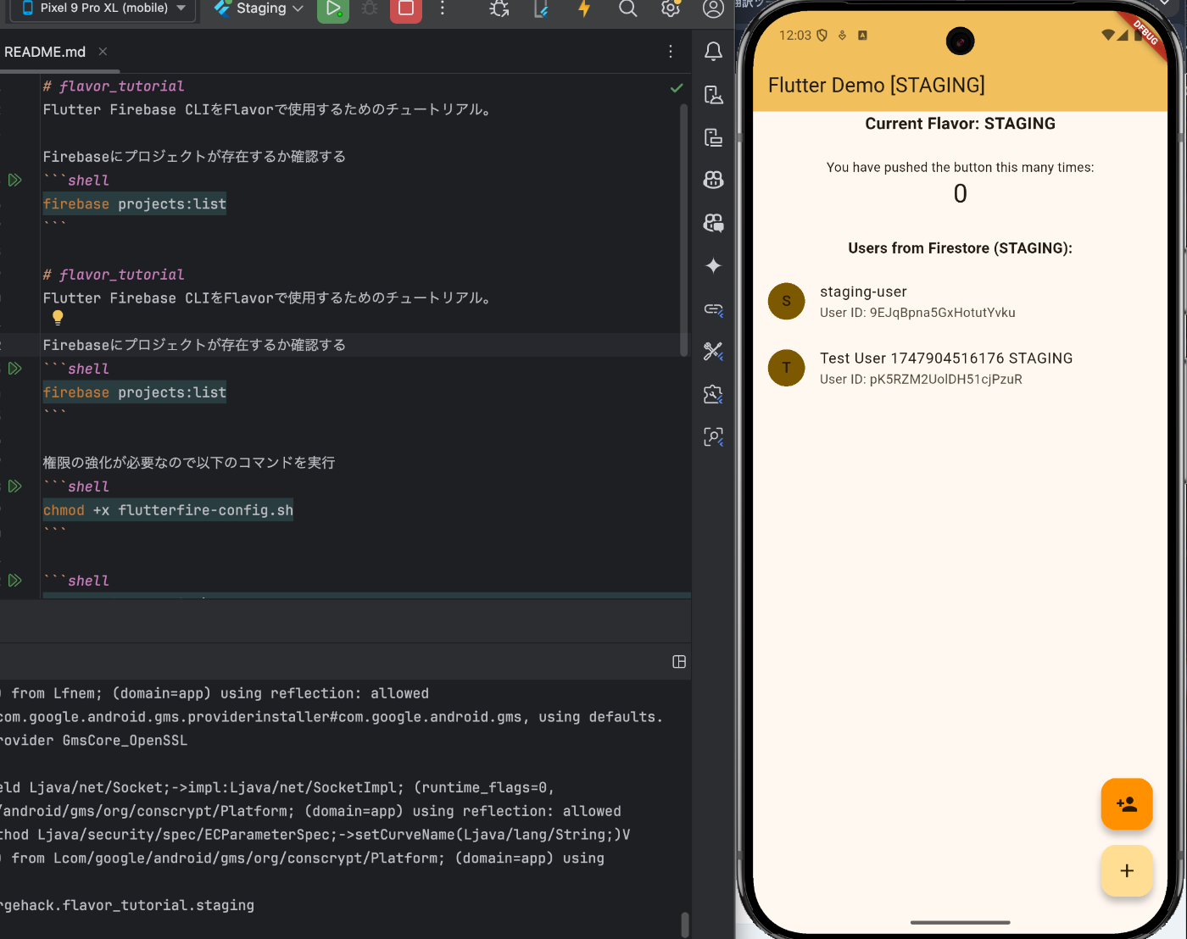Click 'Users from Firestore (STAGING):' heading
This screenshot has width=1187, height=939.
tap(960, 248)
